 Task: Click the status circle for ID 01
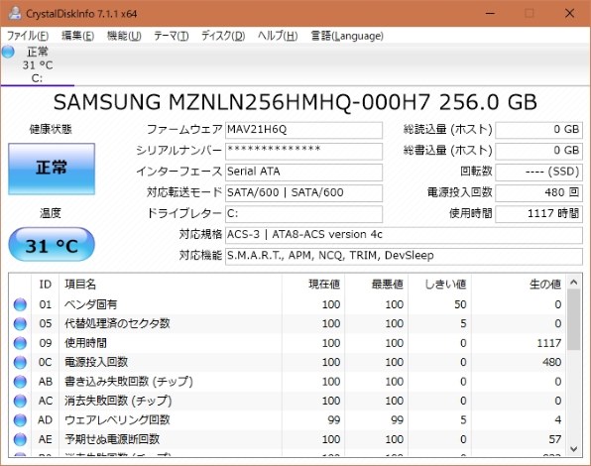(20, 304)
